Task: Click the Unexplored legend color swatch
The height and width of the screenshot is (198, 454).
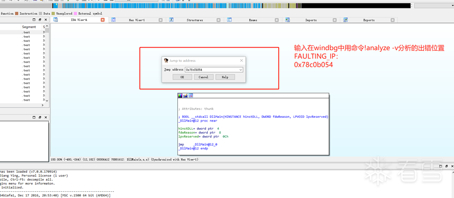Action: [x=54, y=13]
